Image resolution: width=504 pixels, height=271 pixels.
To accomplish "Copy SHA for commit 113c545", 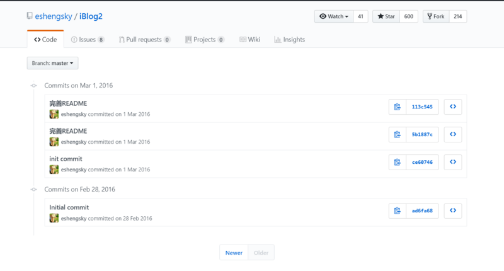I will point(398,107).
